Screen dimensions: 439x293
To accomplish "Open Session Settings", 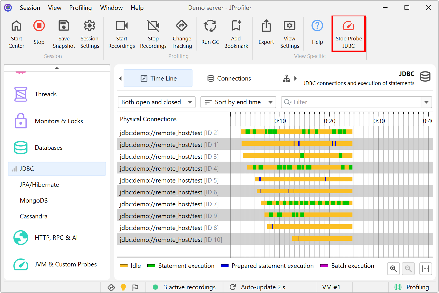I will pos(90,26).
